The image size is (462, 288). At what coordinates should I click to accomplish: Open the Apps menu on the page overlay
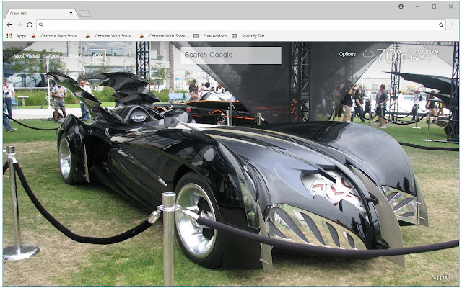tap(54, 56)
